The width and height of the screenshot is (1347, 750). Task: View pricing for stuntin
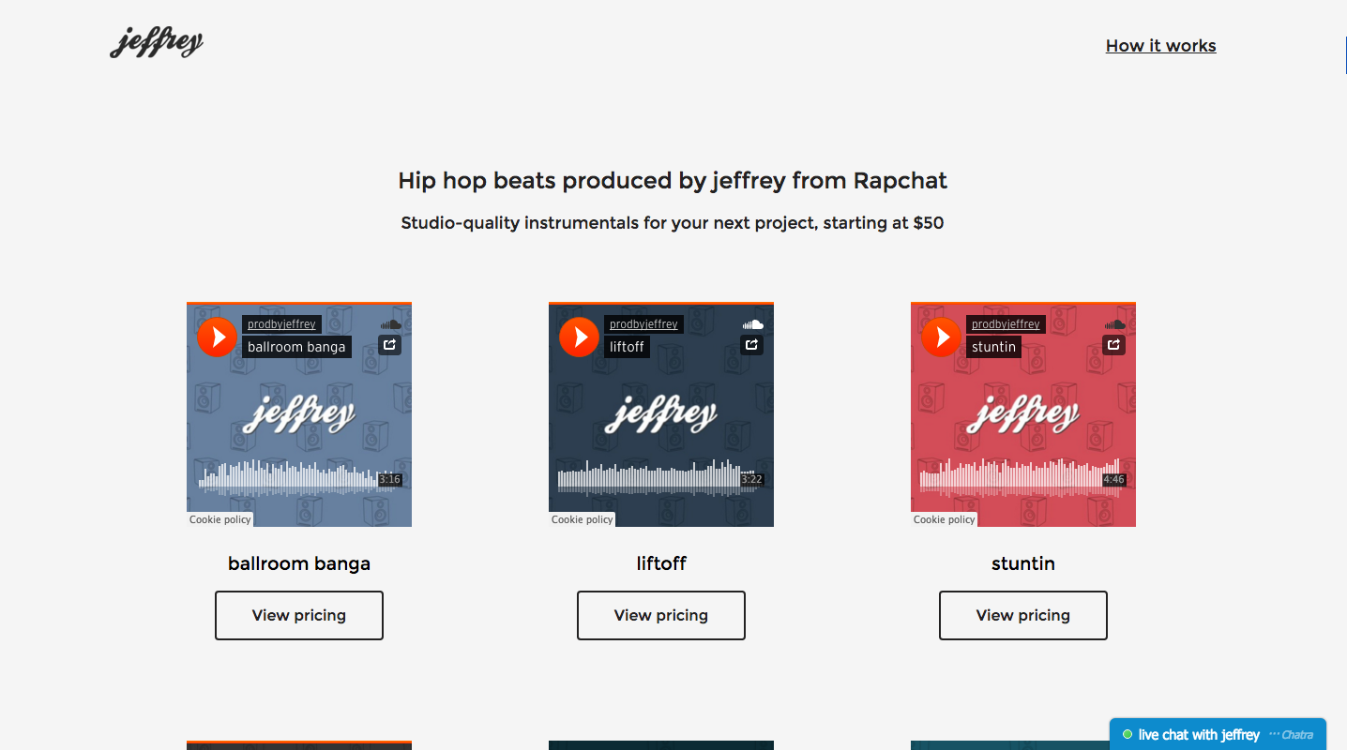(x=1022, y=615)
